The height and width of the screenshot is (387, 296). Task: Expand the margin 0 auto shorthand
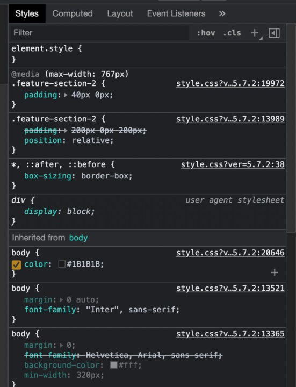(61, 299)
